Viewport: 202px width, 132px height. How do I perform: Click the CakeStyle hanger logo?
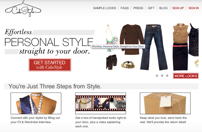point(23,9)
